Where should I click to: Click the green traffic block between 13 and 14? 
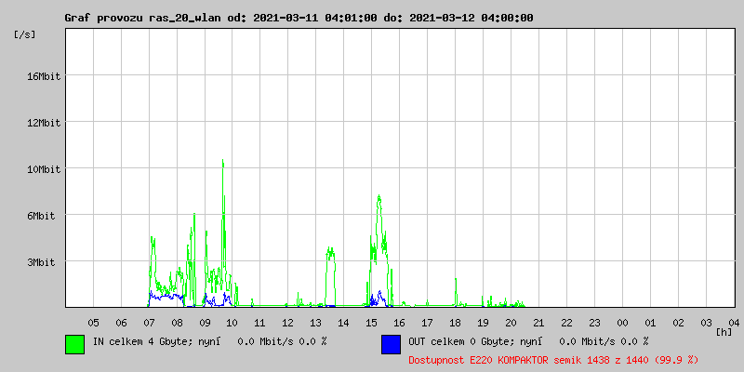point(330,276)
